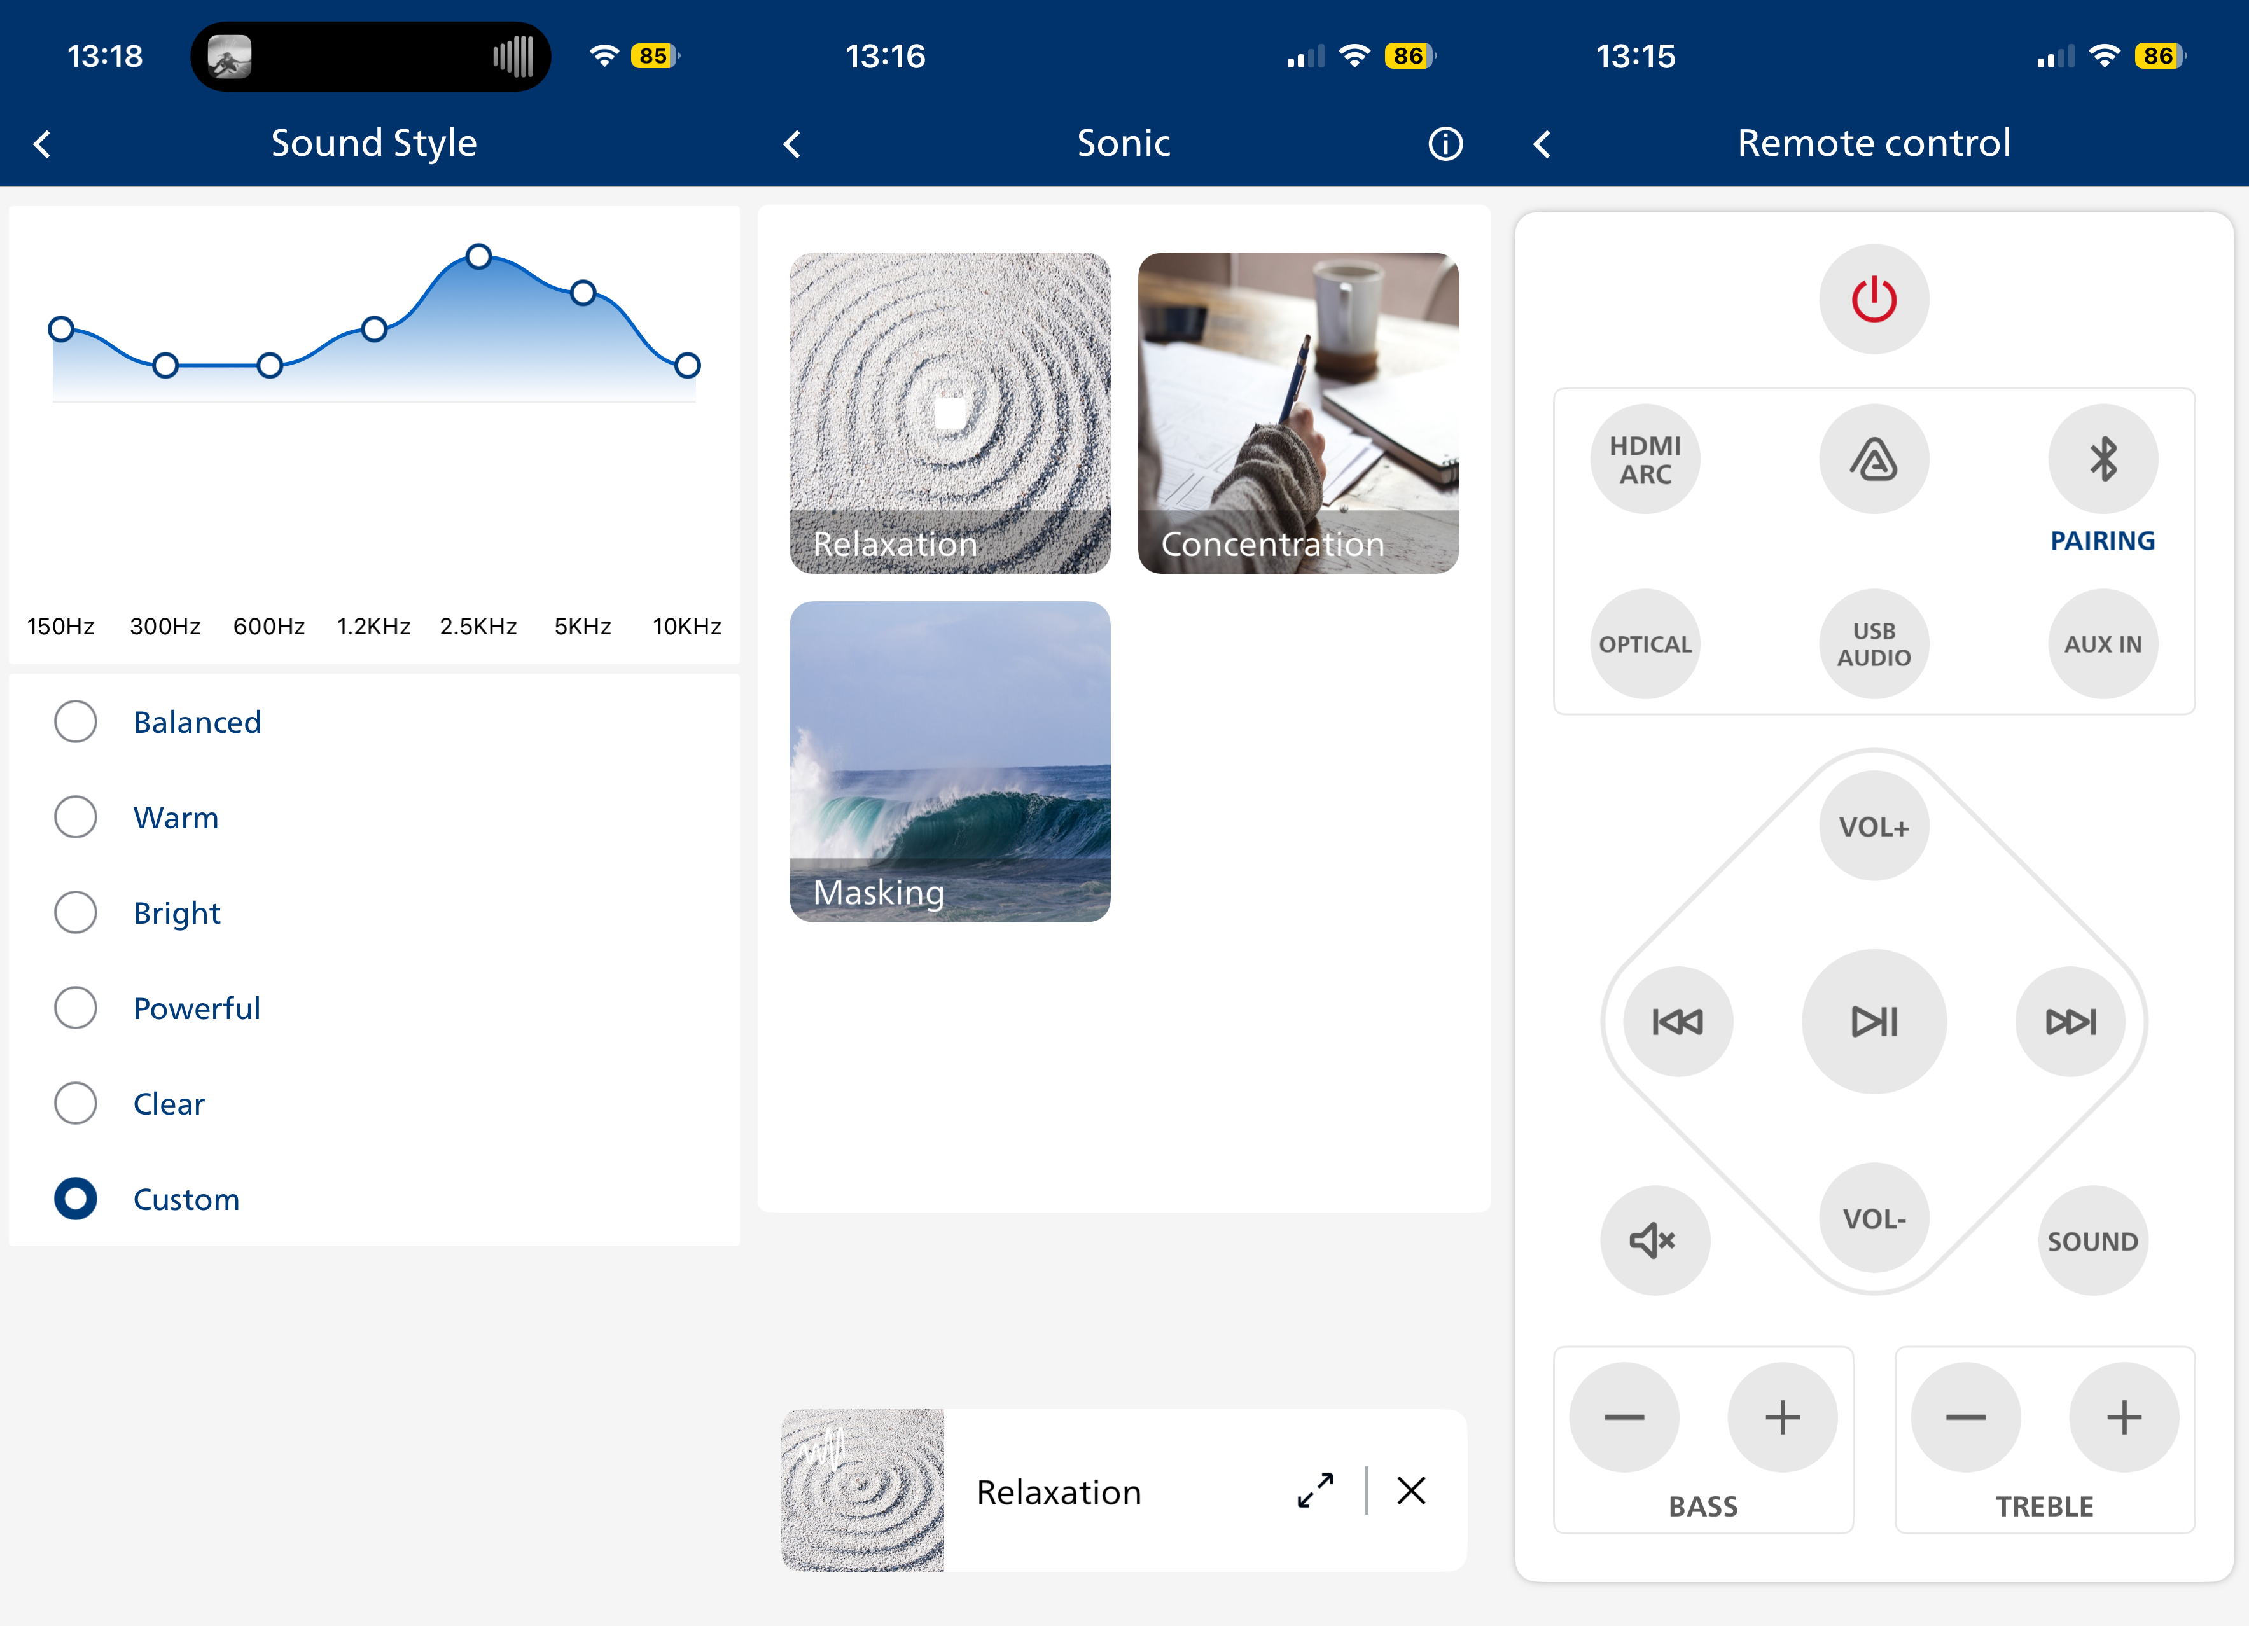Expand the Relaxation mini player
The image size is (2249, 1626).
click(x=1315, y=1491)
